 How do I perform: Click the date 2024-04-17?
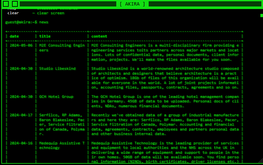click(x=21, y=115)
